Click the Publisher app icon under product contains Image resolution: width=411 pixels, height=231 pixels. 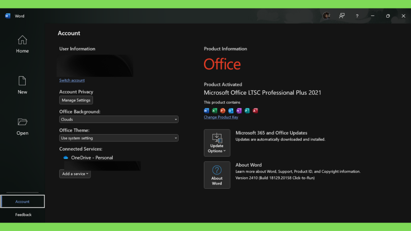pyautogui.click(x=247, y=111)
